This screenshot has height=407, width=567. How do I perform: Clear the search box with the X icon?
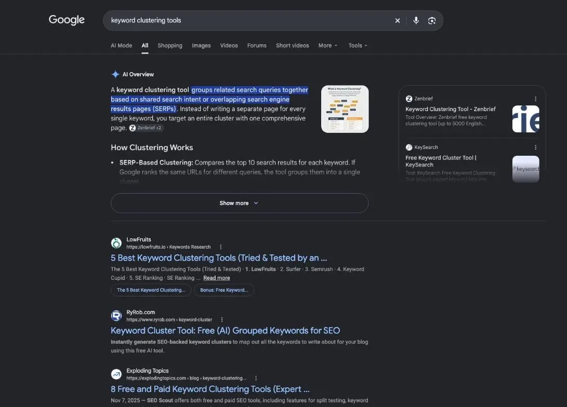click(x=398, y=21)
